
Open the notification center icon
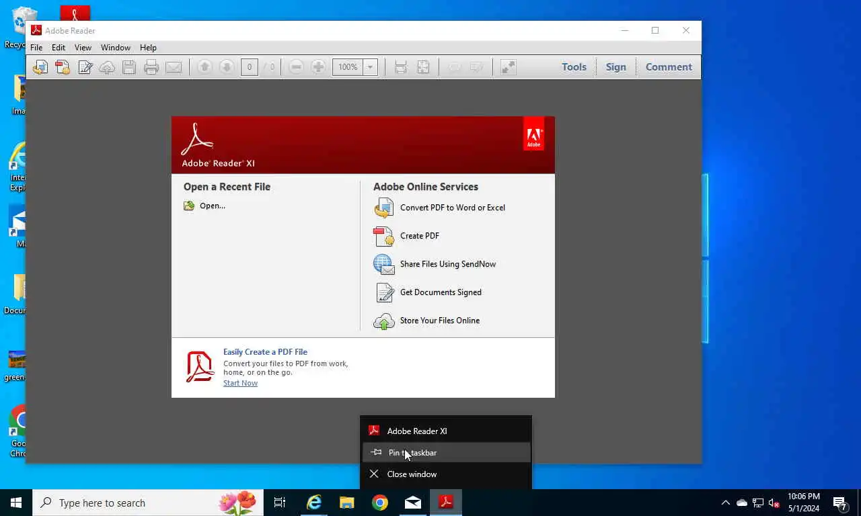840,503
